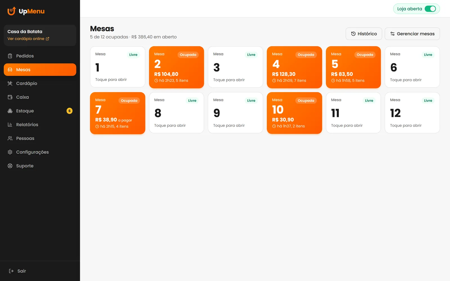
Task: Follow the Ver cardápio online link
Action: 28,39
